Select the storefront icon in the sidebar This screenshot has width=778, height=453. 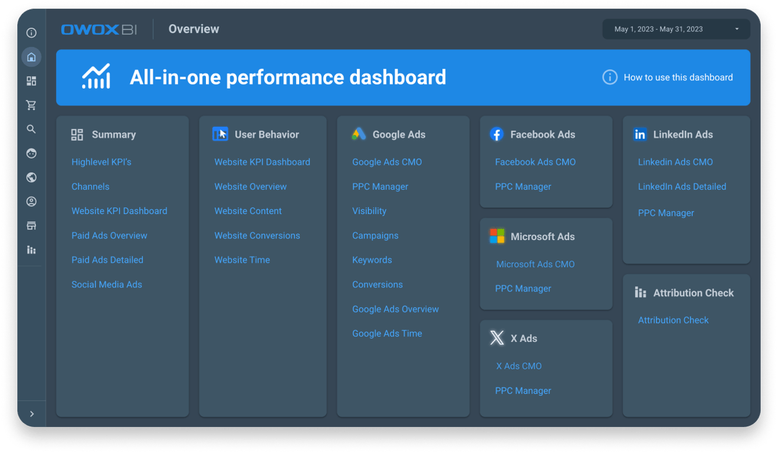pos(31,226)
